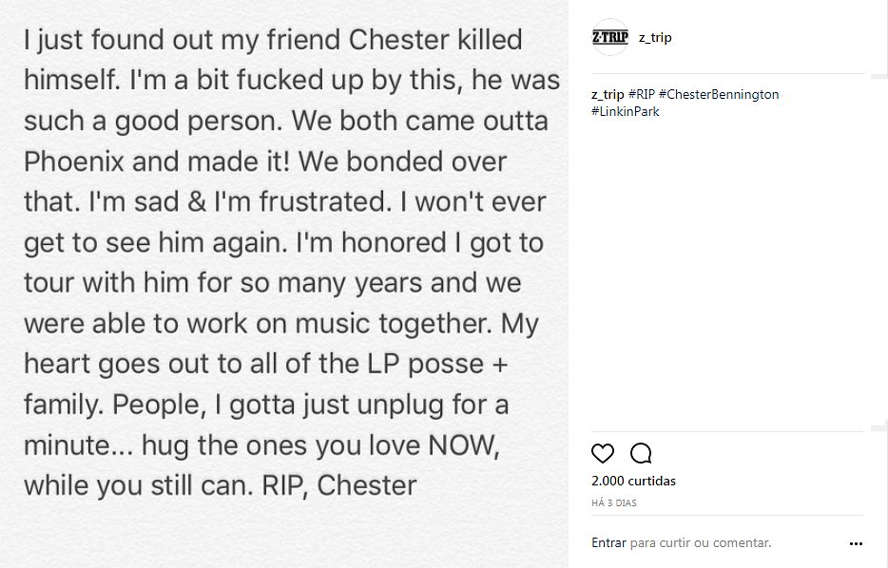This screenshot has height=568, width=888.
Task: Open the Z-TRIP profile avatar
Action: click(x=610, y=37)
